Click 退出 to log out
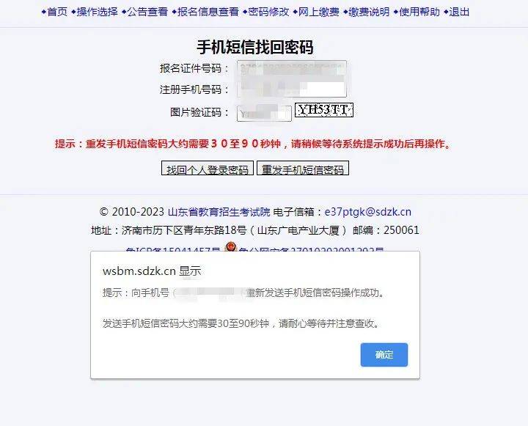Image resolution: width=528 pixels, height=426 pixels. [x=459, y=12]
